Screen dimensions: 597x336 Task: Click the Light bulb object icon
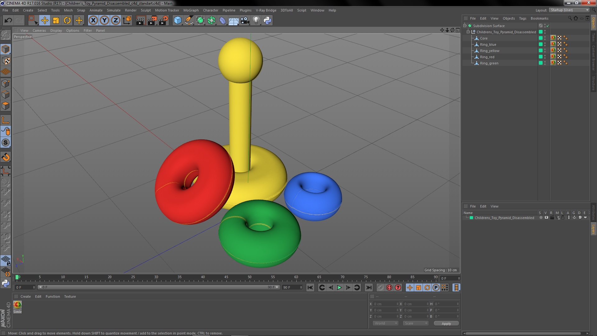256,21
